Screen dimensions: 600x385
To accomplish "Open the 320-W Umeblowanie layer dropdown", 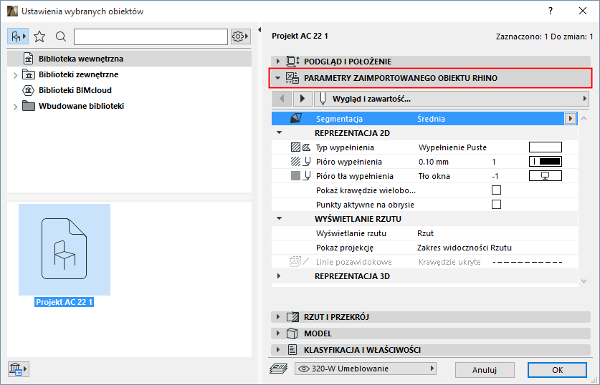I will 366,369.
